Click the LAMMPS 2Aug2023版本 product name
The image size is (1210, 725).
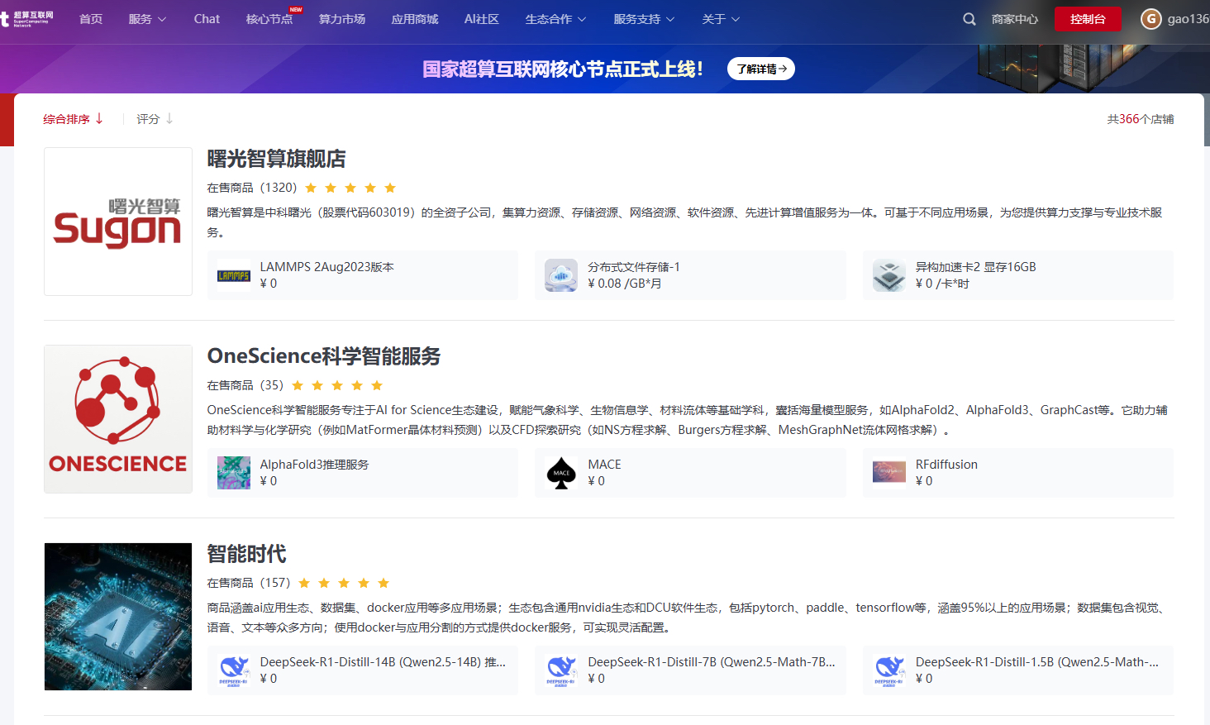point(326,267)
